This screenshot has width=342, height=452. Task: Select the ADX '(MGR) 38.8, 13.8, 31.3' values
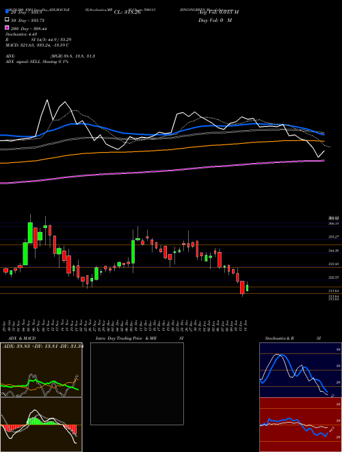click(x=73, y=56)
